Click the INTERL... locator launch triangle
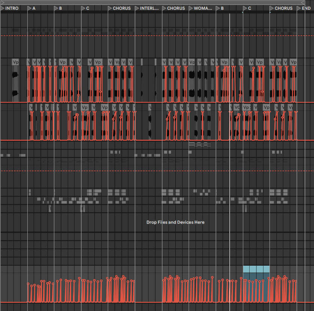The width and height of the screenshot is (314, 311). coord(137,8)
